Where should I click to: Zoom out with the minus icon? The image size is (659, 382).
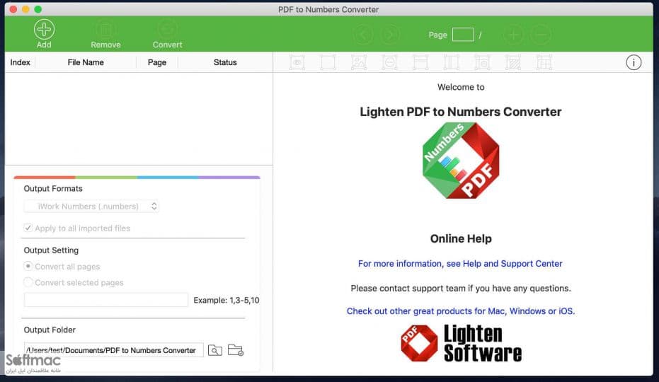[541, 35]
